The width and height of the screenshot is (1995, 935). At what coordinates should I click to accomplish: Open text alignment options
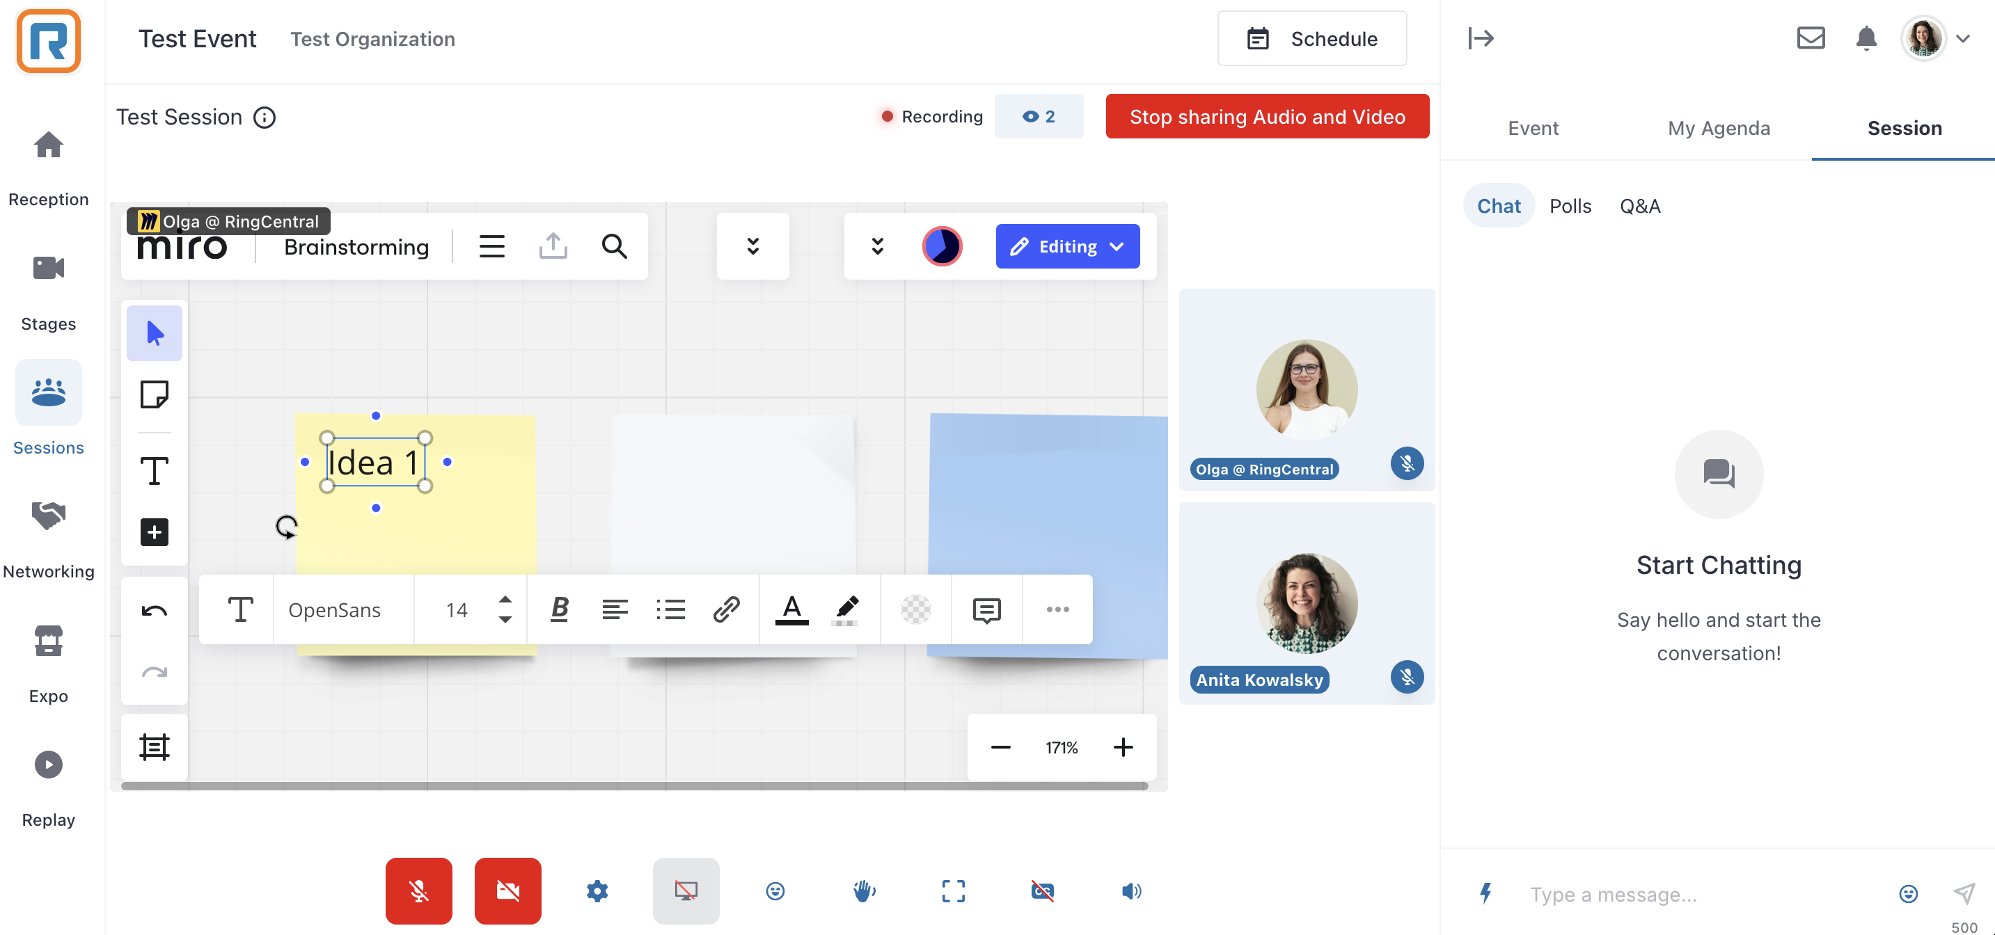[615, 609]
